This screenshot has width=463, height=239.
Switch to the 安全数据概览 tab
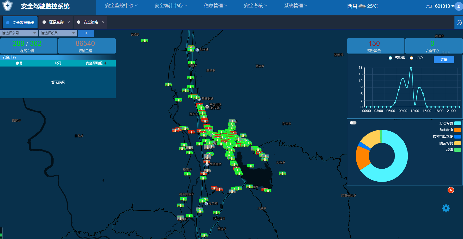(x=20, y=22)
